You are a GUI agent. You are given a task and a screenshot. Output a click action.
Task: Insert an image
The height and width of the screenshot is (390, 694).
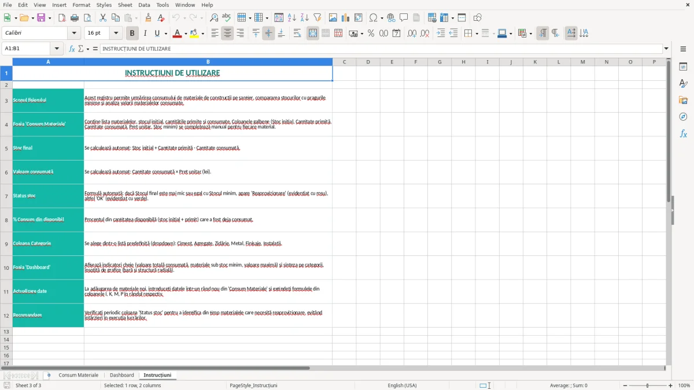point(333,18)
